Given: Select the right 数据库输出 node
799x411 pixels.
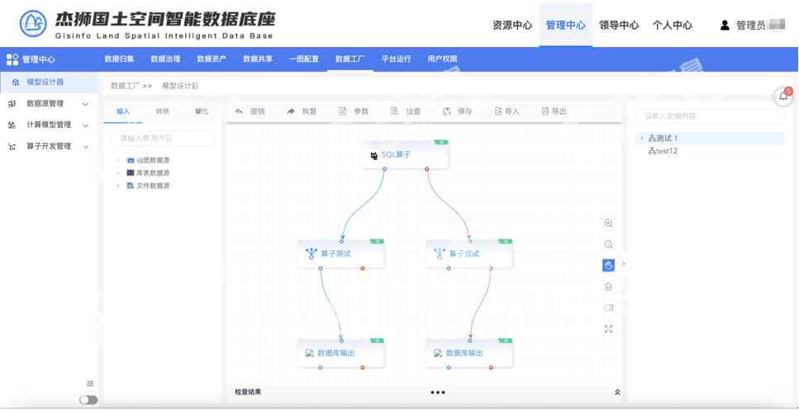Looking at the screenshot, I should point(469,353).
